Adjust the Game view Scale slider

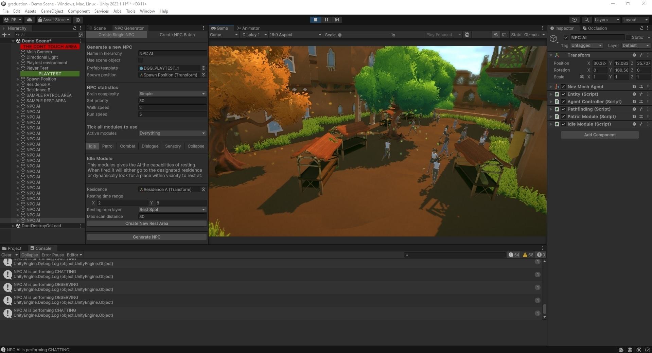pos(340,35)
